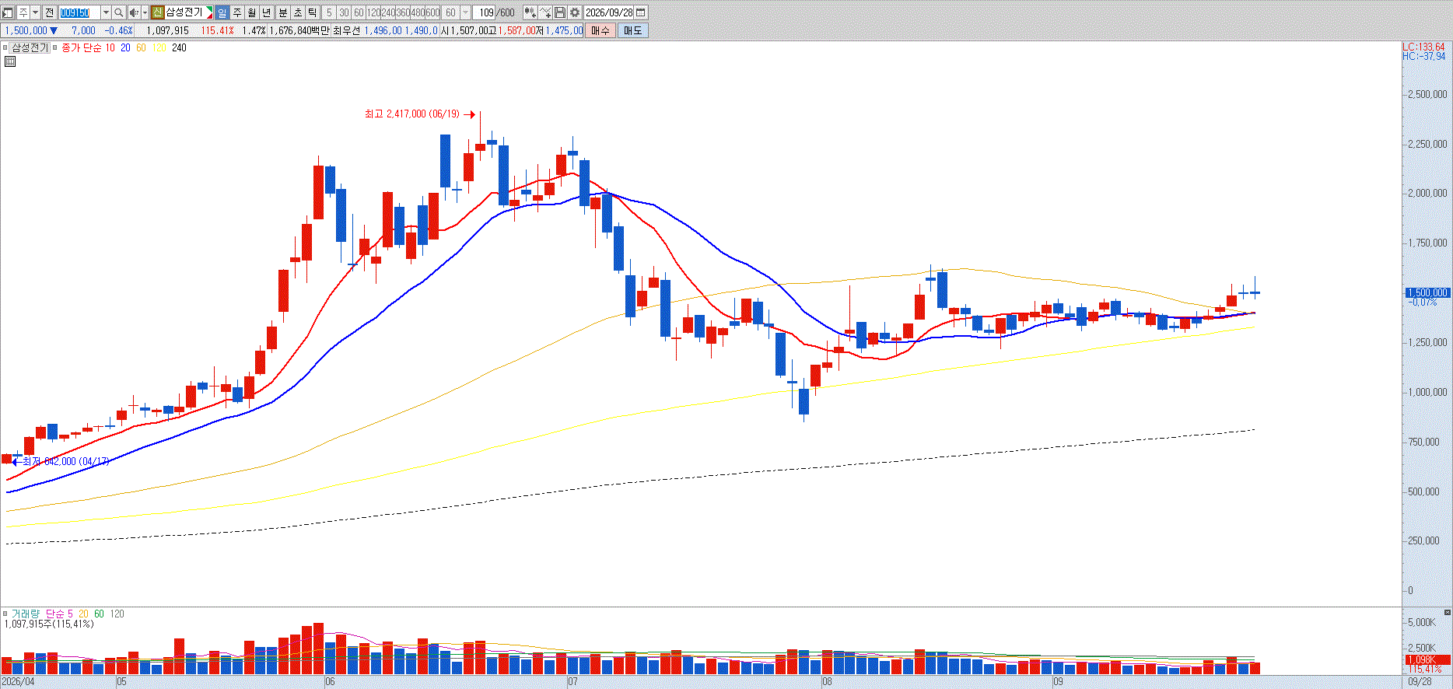The height and width of the screenshot is (689, 1453).
Task: Click the green 신 badge icon
Action: tap(157, 12)
